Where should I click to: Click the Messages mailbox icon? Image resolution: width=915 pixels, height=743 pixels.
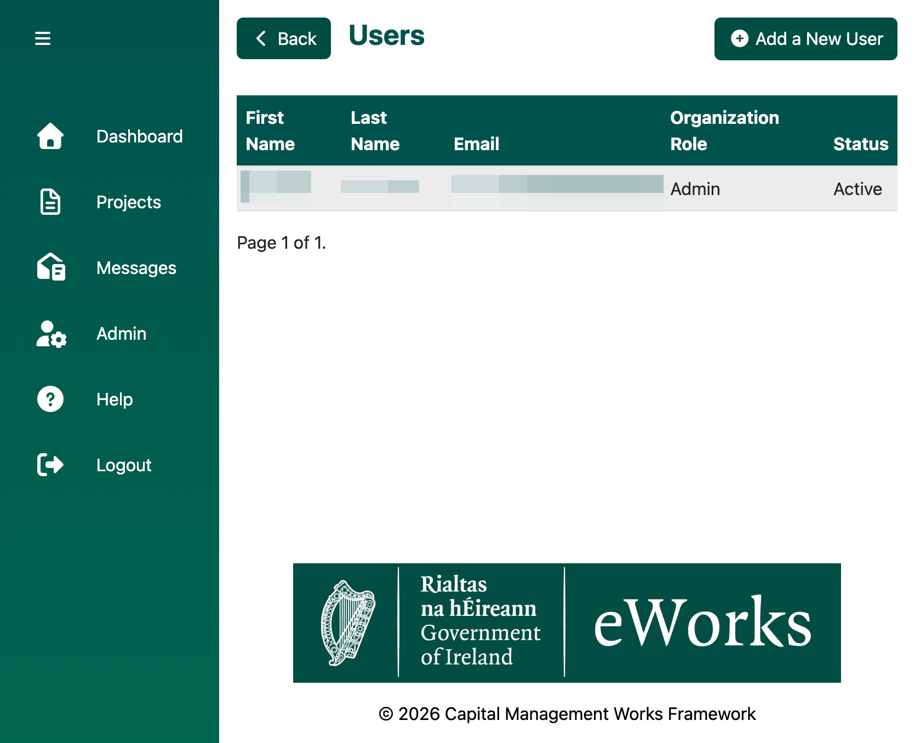(51, 267)
